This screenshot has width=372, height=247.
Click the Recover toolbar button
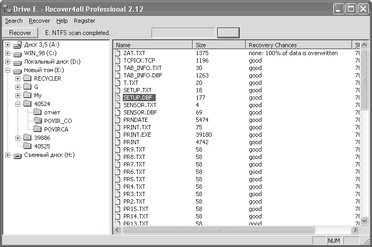(x=20, y=33)
